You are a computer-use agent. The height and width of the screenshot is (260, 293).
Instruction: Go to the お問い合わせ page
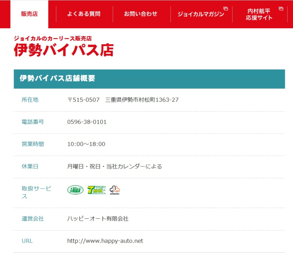pyautogui.click(x=141, y=14)
